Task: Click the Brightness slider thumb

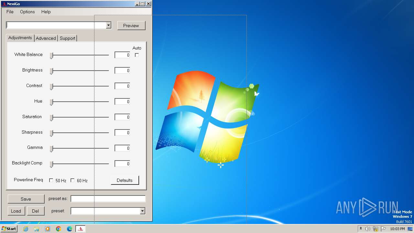Action: [51, 71]
